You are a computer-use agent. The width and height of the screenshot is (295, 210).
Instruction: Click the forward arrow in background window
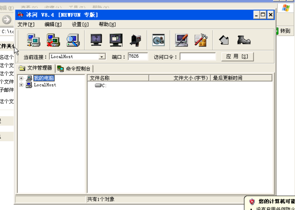7,20
